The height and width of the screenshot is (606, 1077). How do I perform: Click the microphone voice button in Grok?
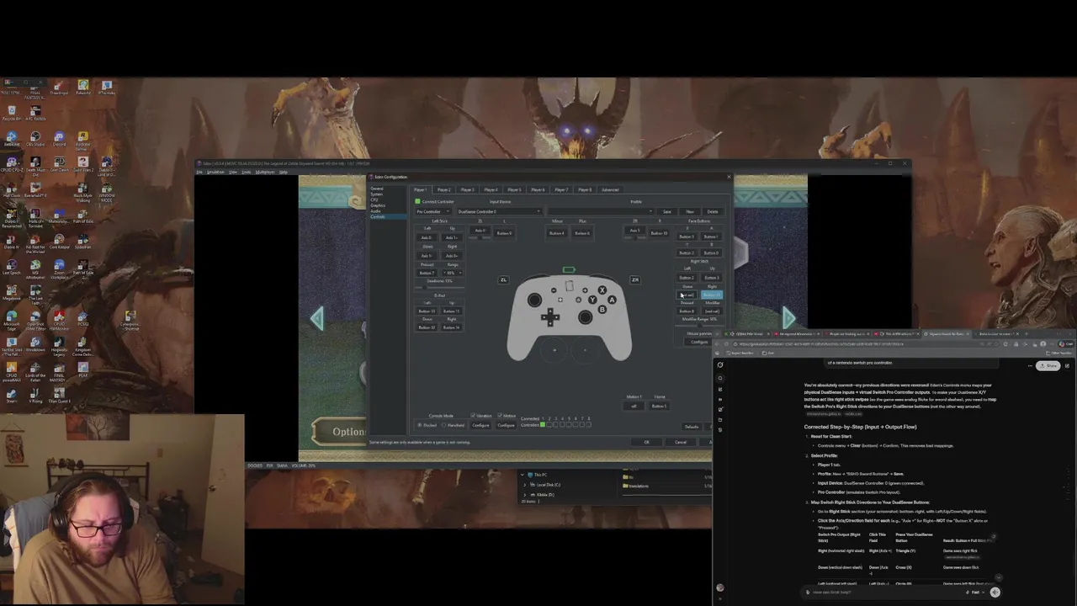tap(995, 592)
